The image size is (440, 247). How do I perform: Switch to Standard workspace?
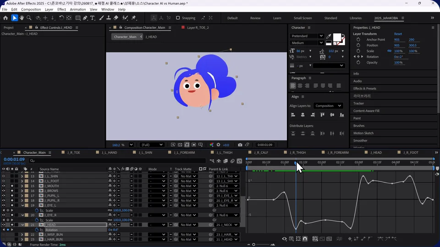(x=330, y=18)
